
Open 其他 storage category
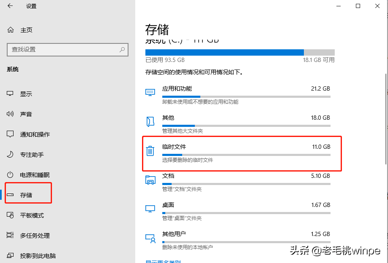pyautogui.click(x=246, y=121)
